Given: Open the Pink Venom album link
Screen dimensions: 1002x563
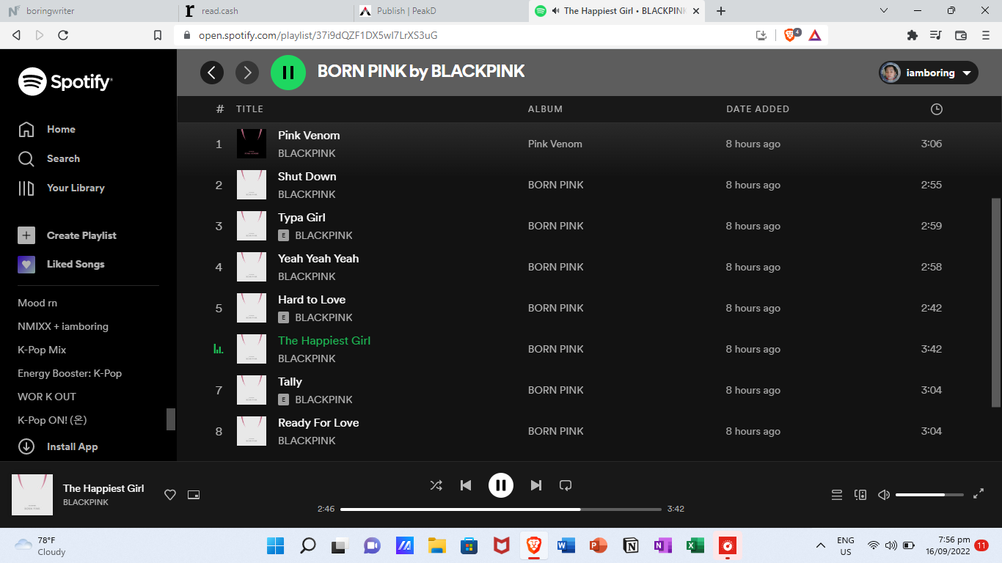Looking at the screenshot, I should pyautogui.click(x=555, y=144).
